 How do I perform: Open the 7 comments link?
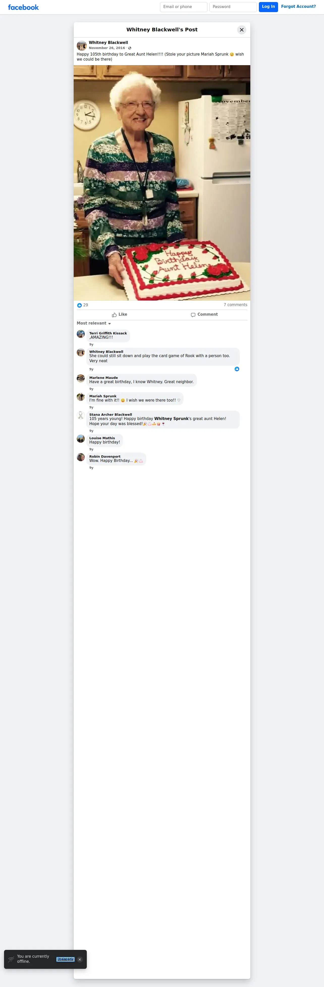coord(235,305)
